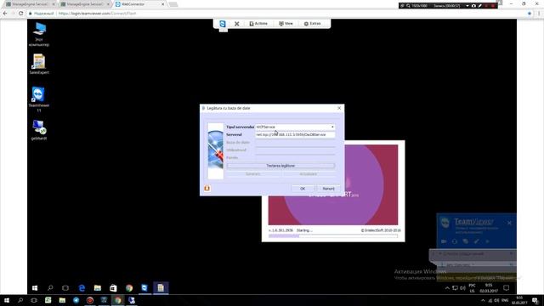Click local taskbar search icon
Screen dimensions: 544x306
click(x=20, y=300)
